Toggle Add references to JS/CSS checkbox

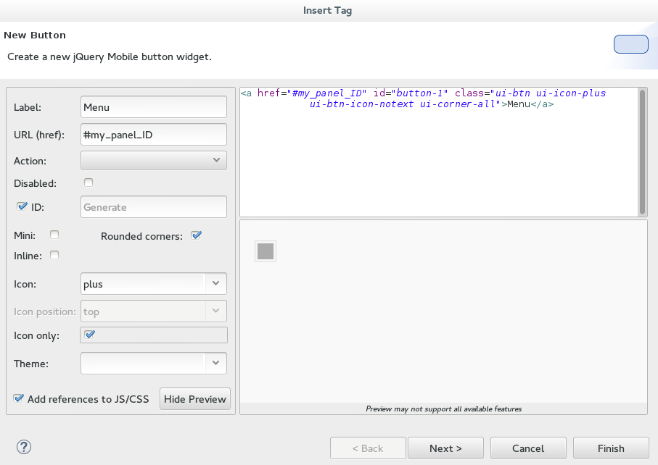click(x=18, y=398)
